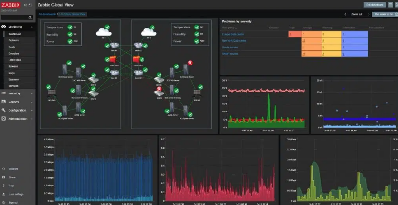Click the Configuration wrench icon
398x205 pixels.
3,110
